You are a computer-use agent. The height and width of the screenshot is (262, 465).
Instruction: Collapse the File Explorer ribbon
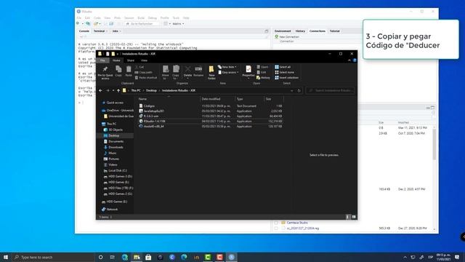(349, 60)
